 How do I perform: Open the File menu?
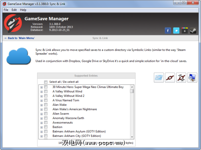pos(6,10)
